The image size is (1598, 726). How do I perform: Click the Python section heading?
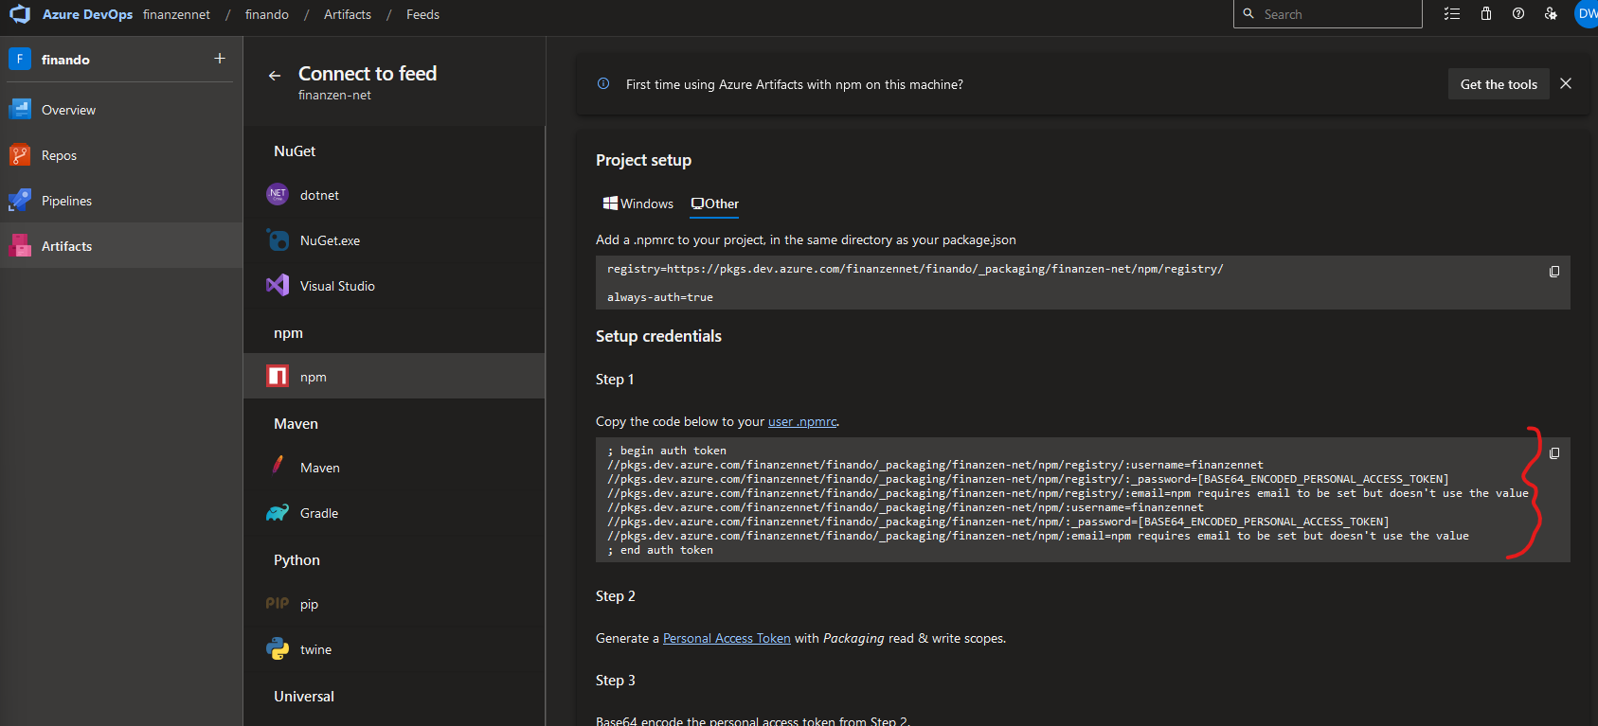point(296,560)
